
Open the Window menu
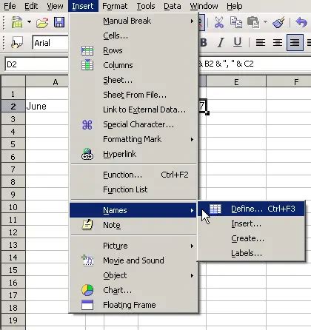(204, 6)
